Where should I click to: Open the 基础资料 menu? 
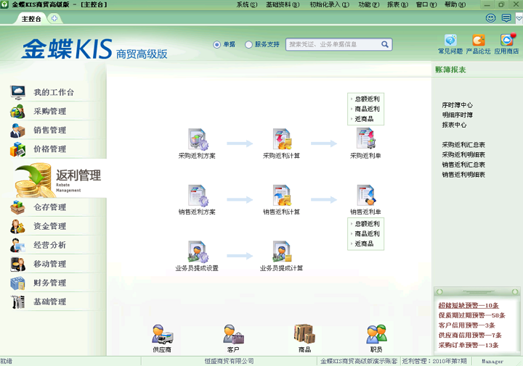pos(283,4)
